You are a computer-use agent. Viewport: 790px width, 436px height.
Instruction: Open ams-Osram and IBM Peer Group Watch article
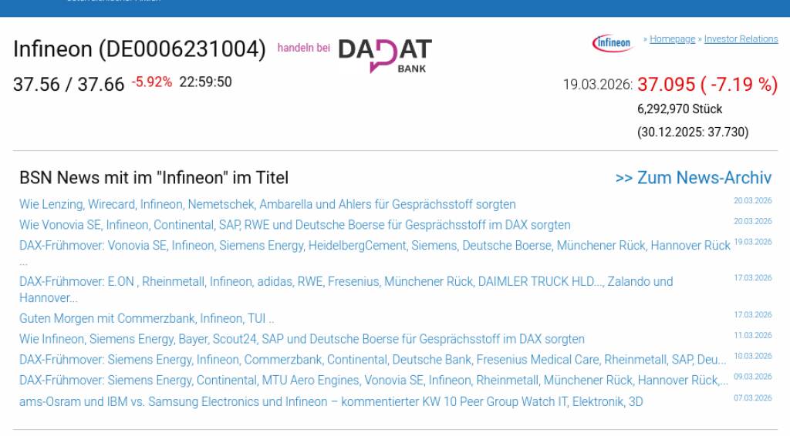331,402
